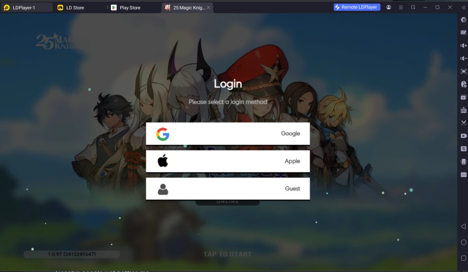Click the shake device icon
The image size is (468, 272).
coord(463,162)
